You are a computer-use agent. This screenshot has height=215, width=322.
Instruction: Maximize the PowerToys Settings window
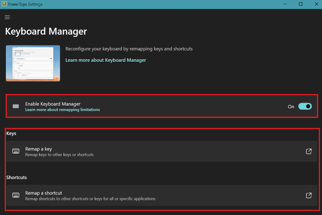pyautogui.click(x=301, y=4)
